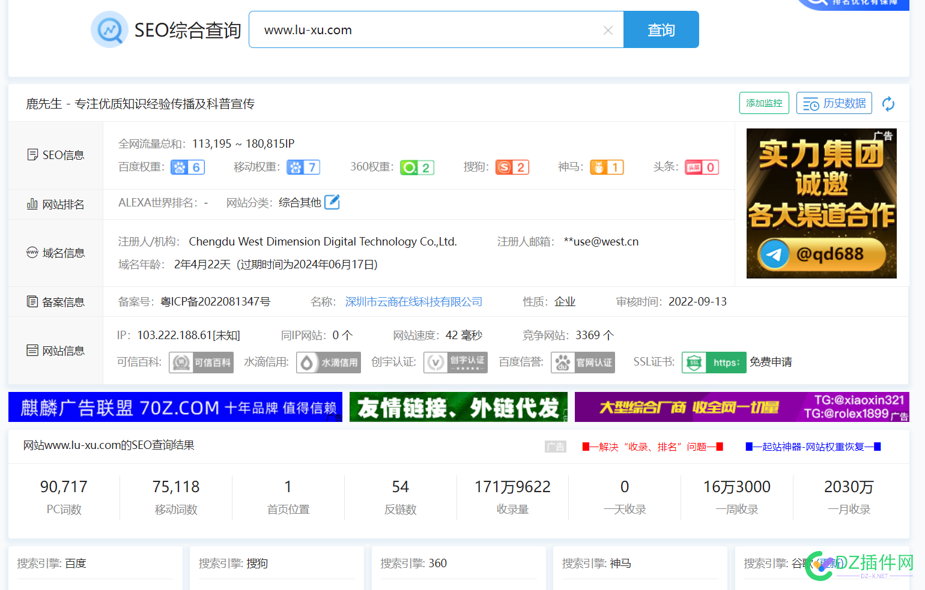Image resolution: width=925 pixels, height=590 pixels.
Task: Click the 全网流量总和 113,195 ~ 180,815IP value
Action: coord(243,143)
